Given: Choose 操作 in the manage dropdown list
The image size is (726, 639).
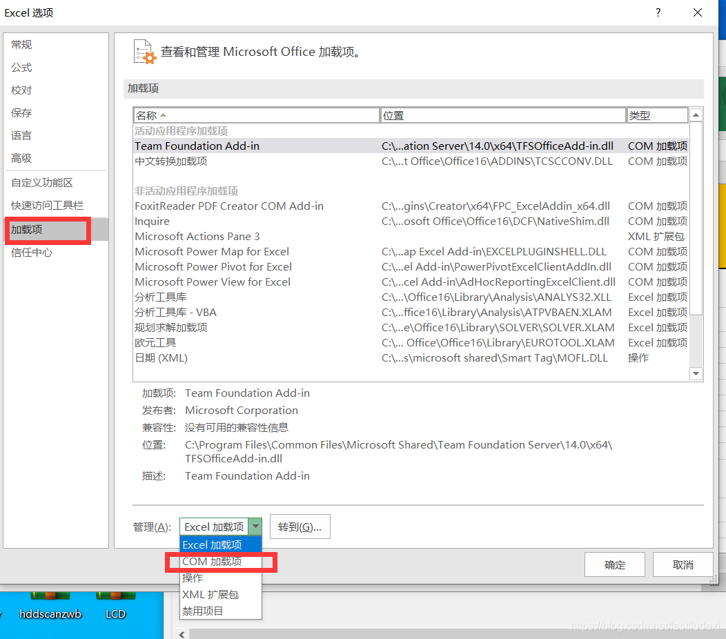Looking at the screenshot, I should [221, 578].
